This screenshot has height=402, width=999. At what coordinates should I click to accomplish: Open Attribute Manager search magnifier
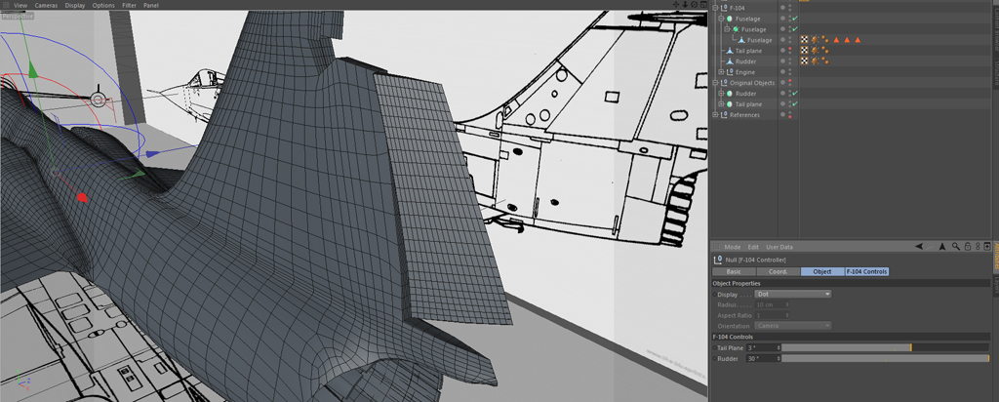(956, 247)
